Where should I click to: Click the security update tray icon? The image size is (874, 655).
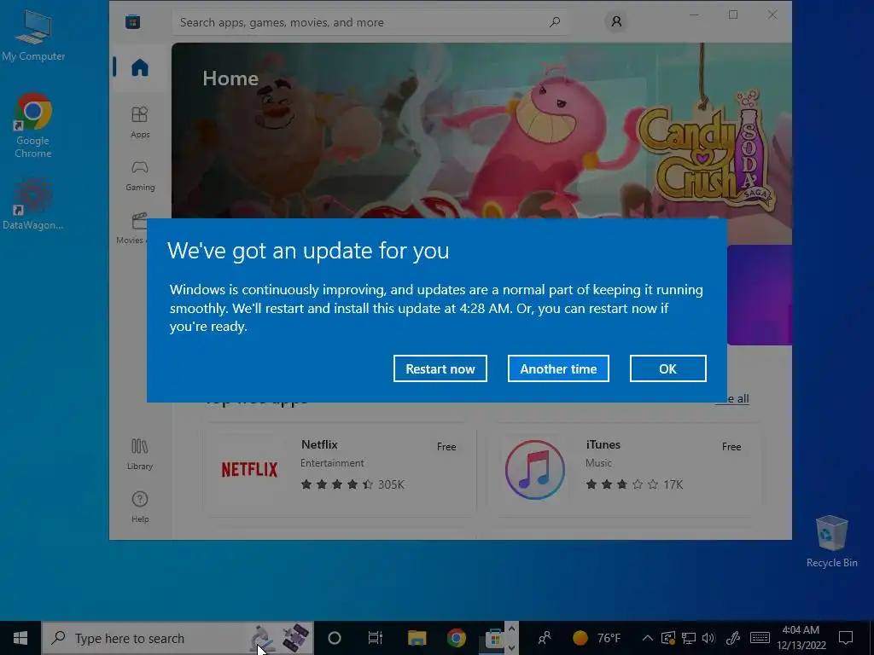pos(667,638)
